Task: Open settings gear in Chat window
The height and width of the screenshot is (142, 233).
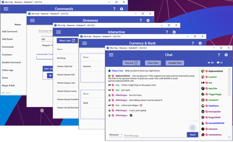Action: [226, 55]
